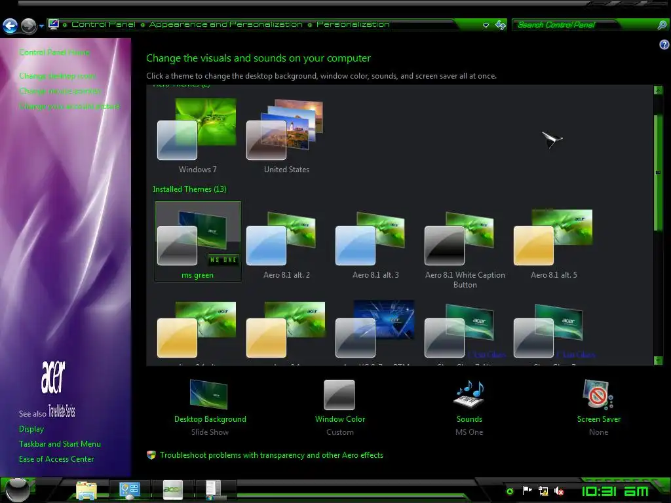Click the 10:31 am taskbar clock

pos(615,491)
